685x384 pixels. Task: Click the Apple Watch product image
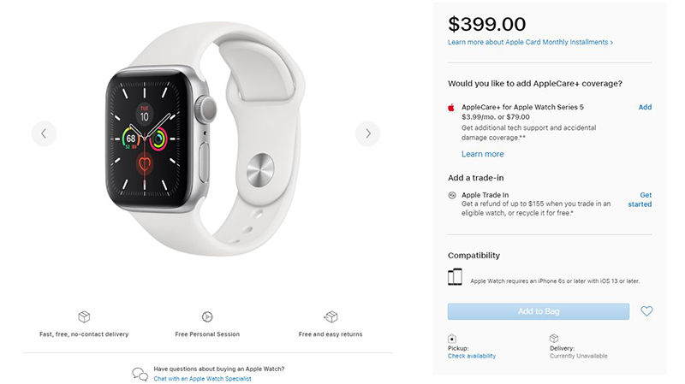click(205, 139)
